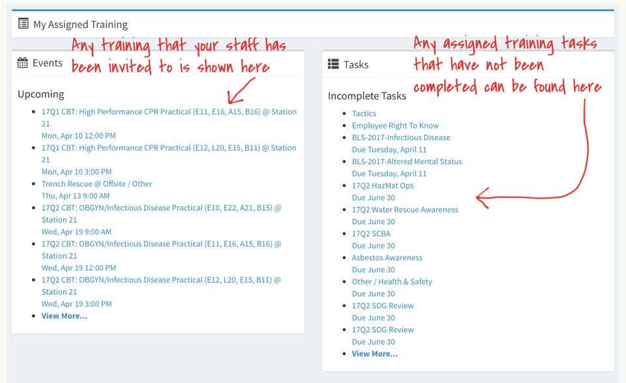
Task: Click the Other / Health & Safety task
Action: [391, 281]
